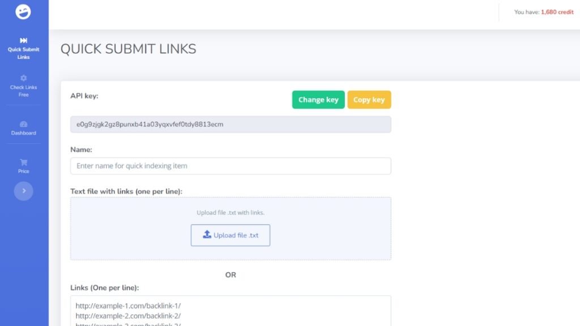Select the API key value field

[230, 125]
